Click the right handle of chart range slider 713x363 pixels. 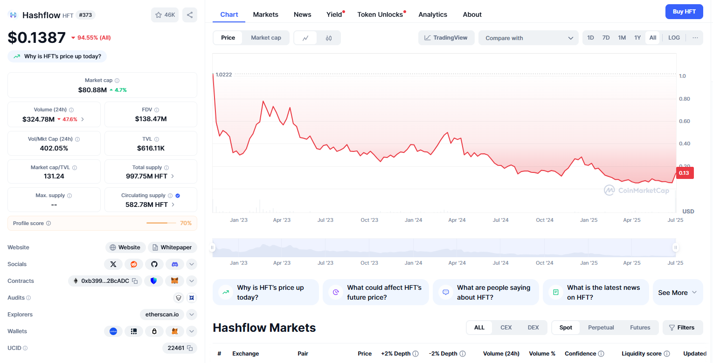[x=675, y=247]
